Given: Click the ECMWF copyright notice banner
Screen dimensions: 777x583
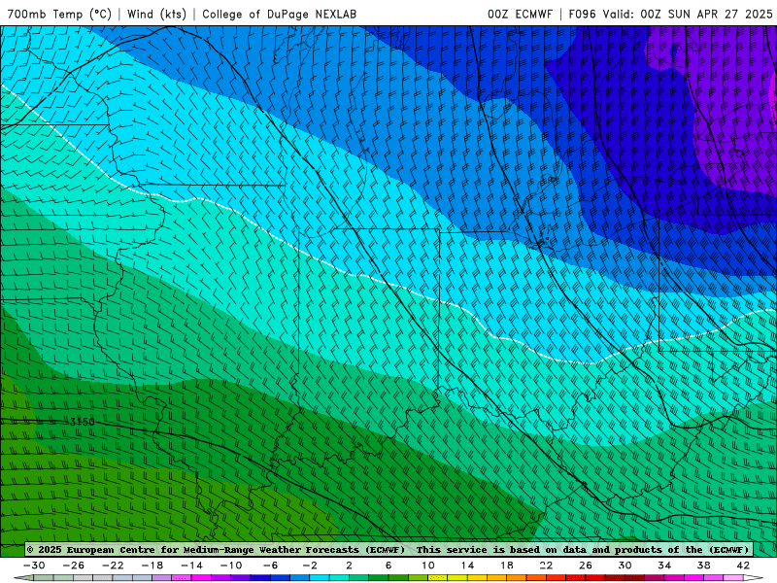Looking at the screenshot, I should [x=388, y=549].
